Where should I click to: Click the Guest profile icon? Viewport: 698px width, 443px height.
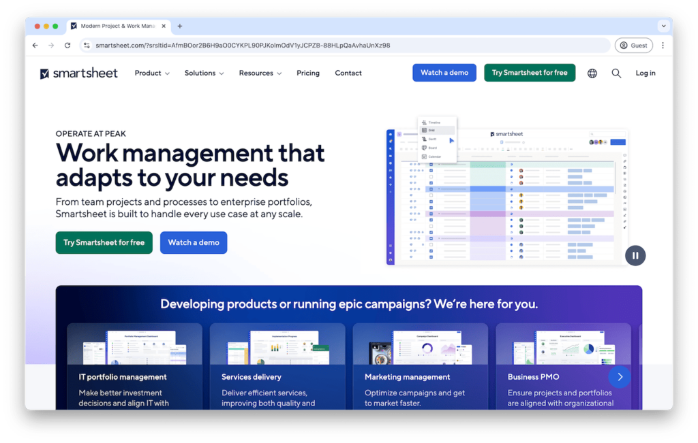633,46
